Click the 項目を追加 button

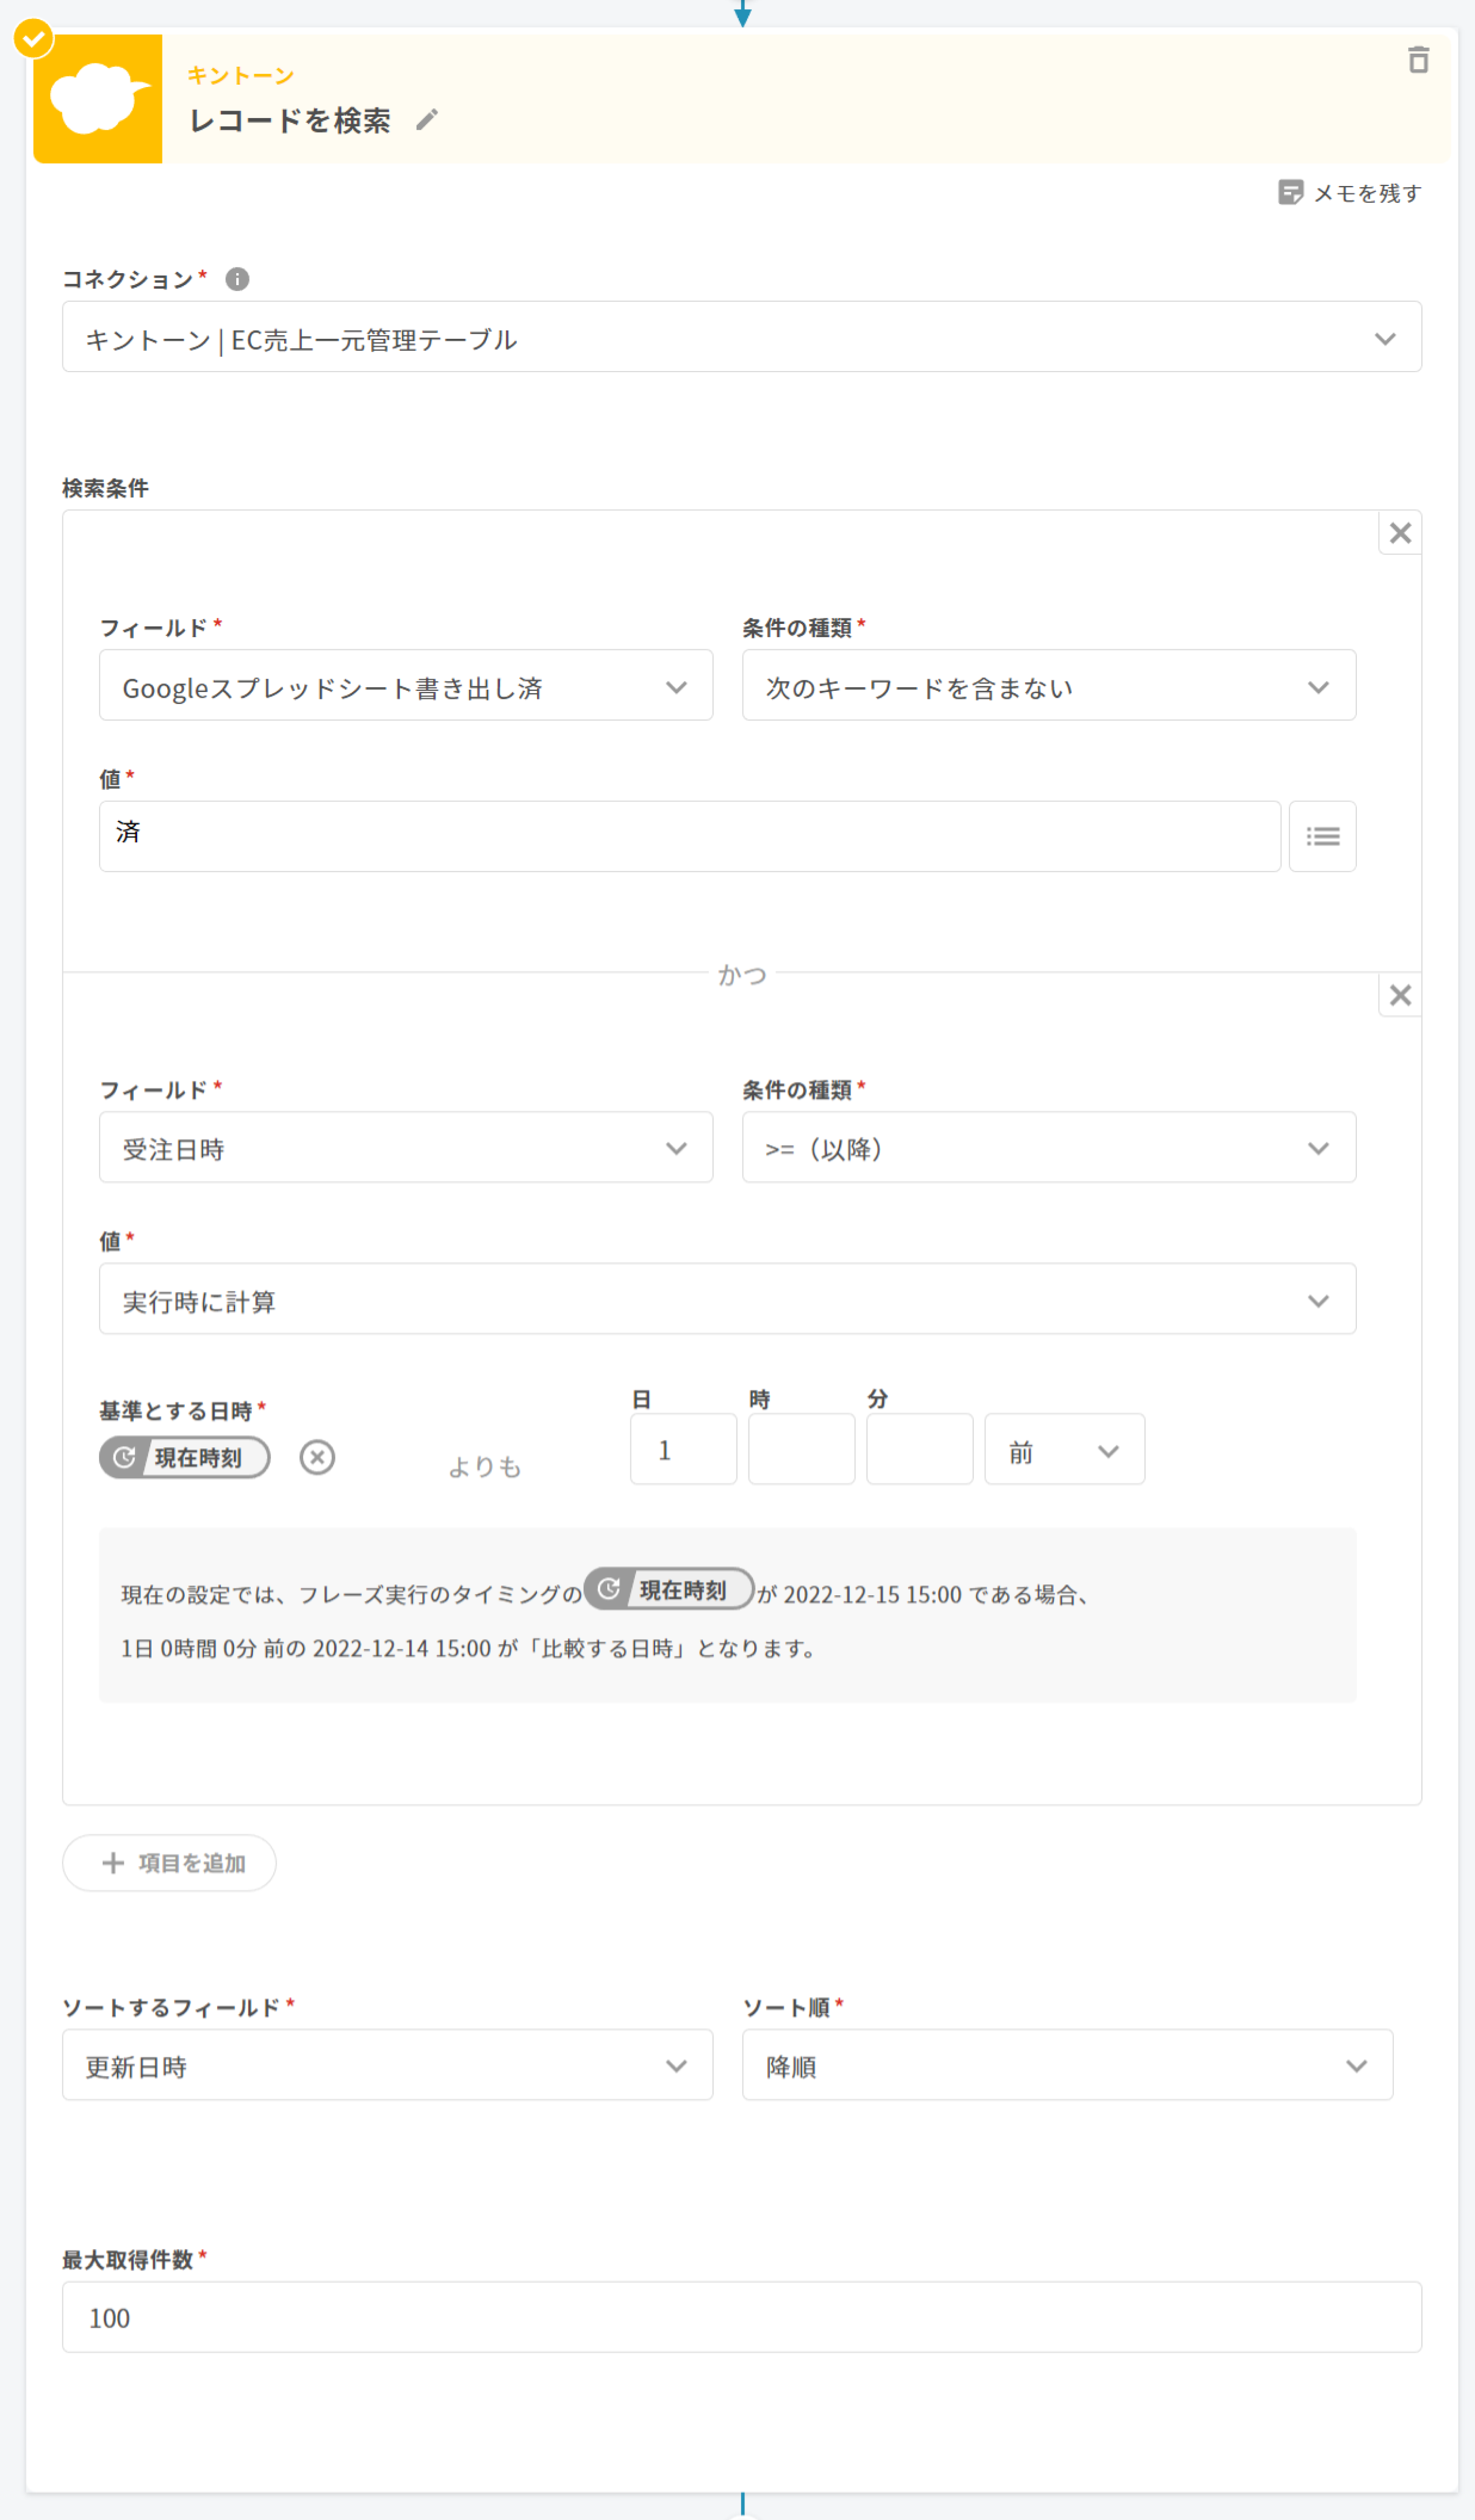[x=169, y=1862]
